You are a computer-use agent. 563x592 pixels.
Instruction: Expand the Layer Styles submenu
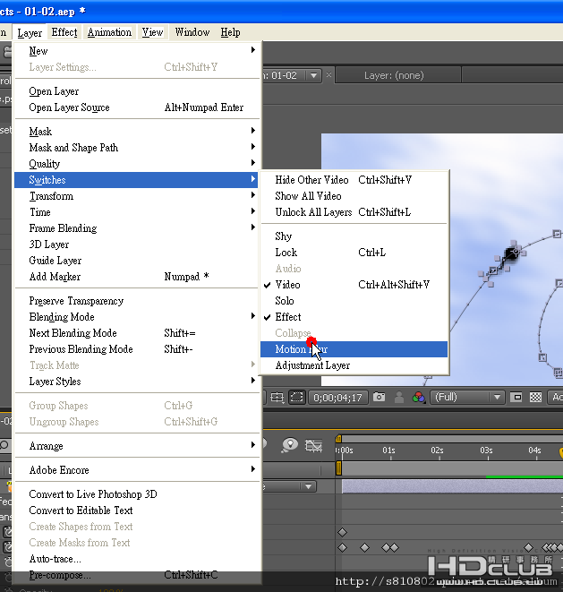click(x=55, y=382)
